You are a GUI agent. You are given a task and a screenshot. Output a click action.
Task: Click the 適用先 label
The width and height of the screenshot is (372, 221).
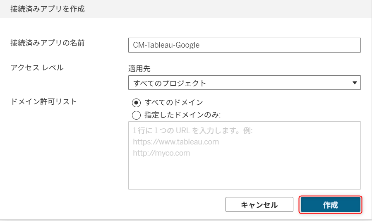139,69
